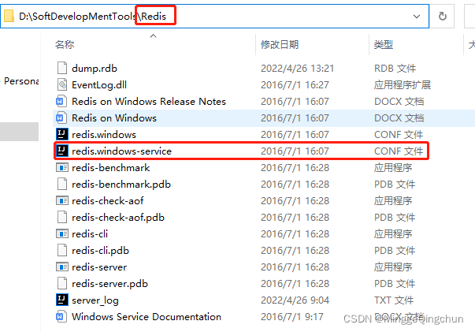
Task: Sort files by 名称 column
Action: click(x=65, y=45)
